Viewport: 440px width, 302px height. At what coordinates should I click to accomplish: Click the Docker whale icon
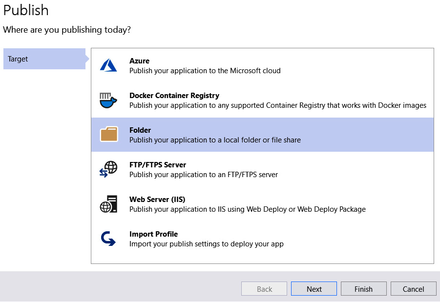(108, 100)
